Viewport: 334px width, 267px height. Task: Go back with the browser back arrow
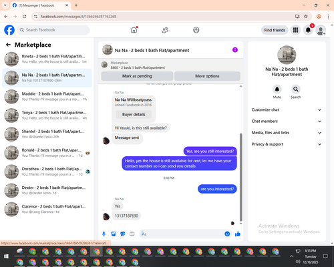tap(6, 17)
